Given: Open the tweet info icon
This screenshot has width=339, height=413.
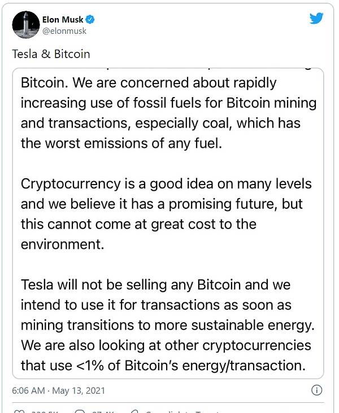Looking at the screenshot, I should (x=316, y=390).
